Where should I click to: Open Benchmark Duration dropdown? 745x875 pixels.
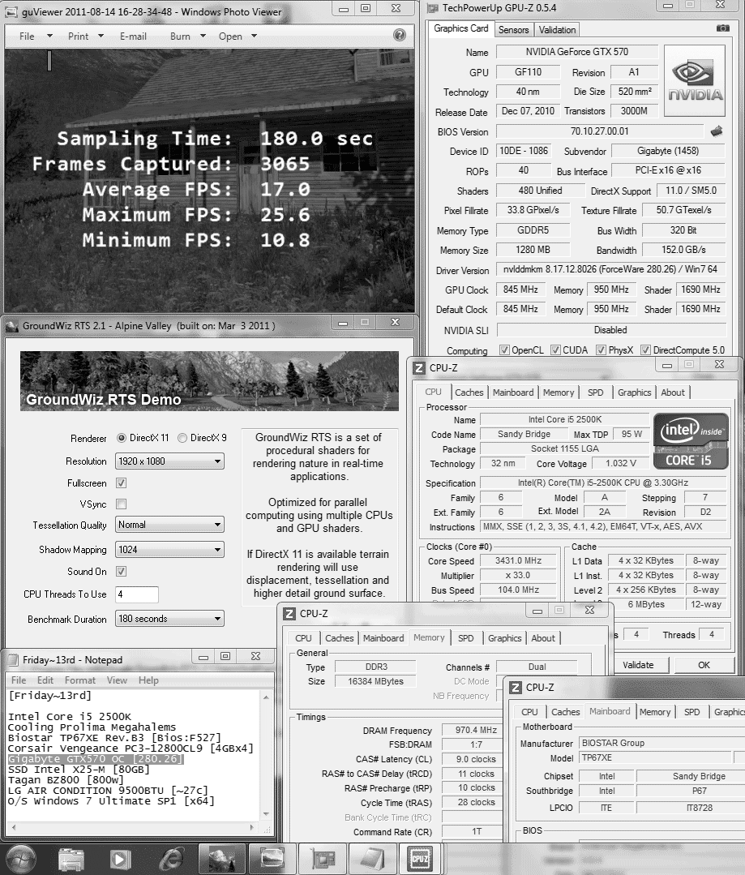tap(169, 619)
